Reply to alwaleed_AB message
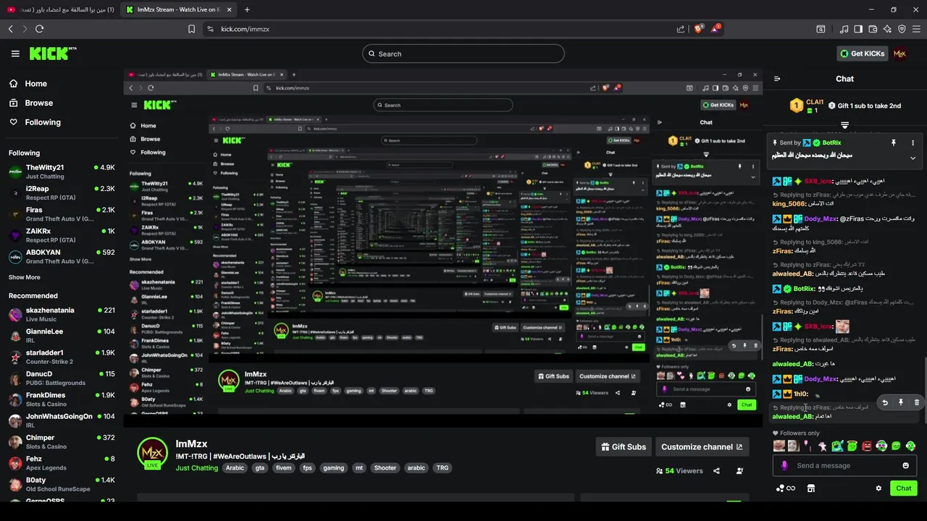Image resolution: width=927 pixels, height=521 pixels. click(x=885, y=402)
